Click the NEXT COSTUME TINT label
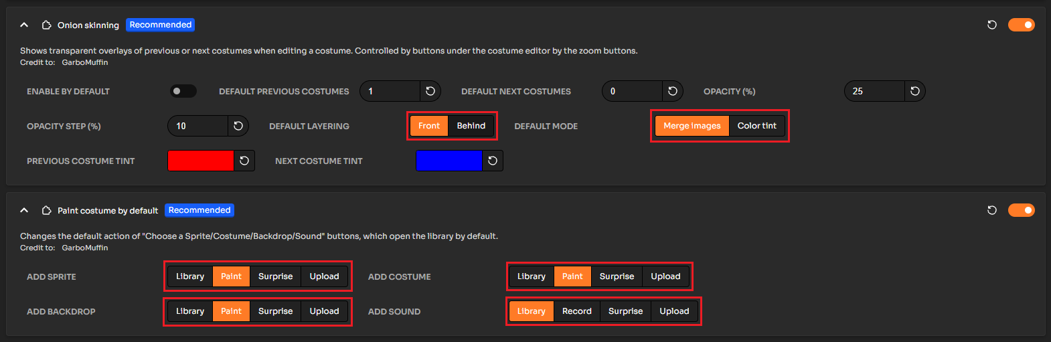 click(x=319, y=161)
